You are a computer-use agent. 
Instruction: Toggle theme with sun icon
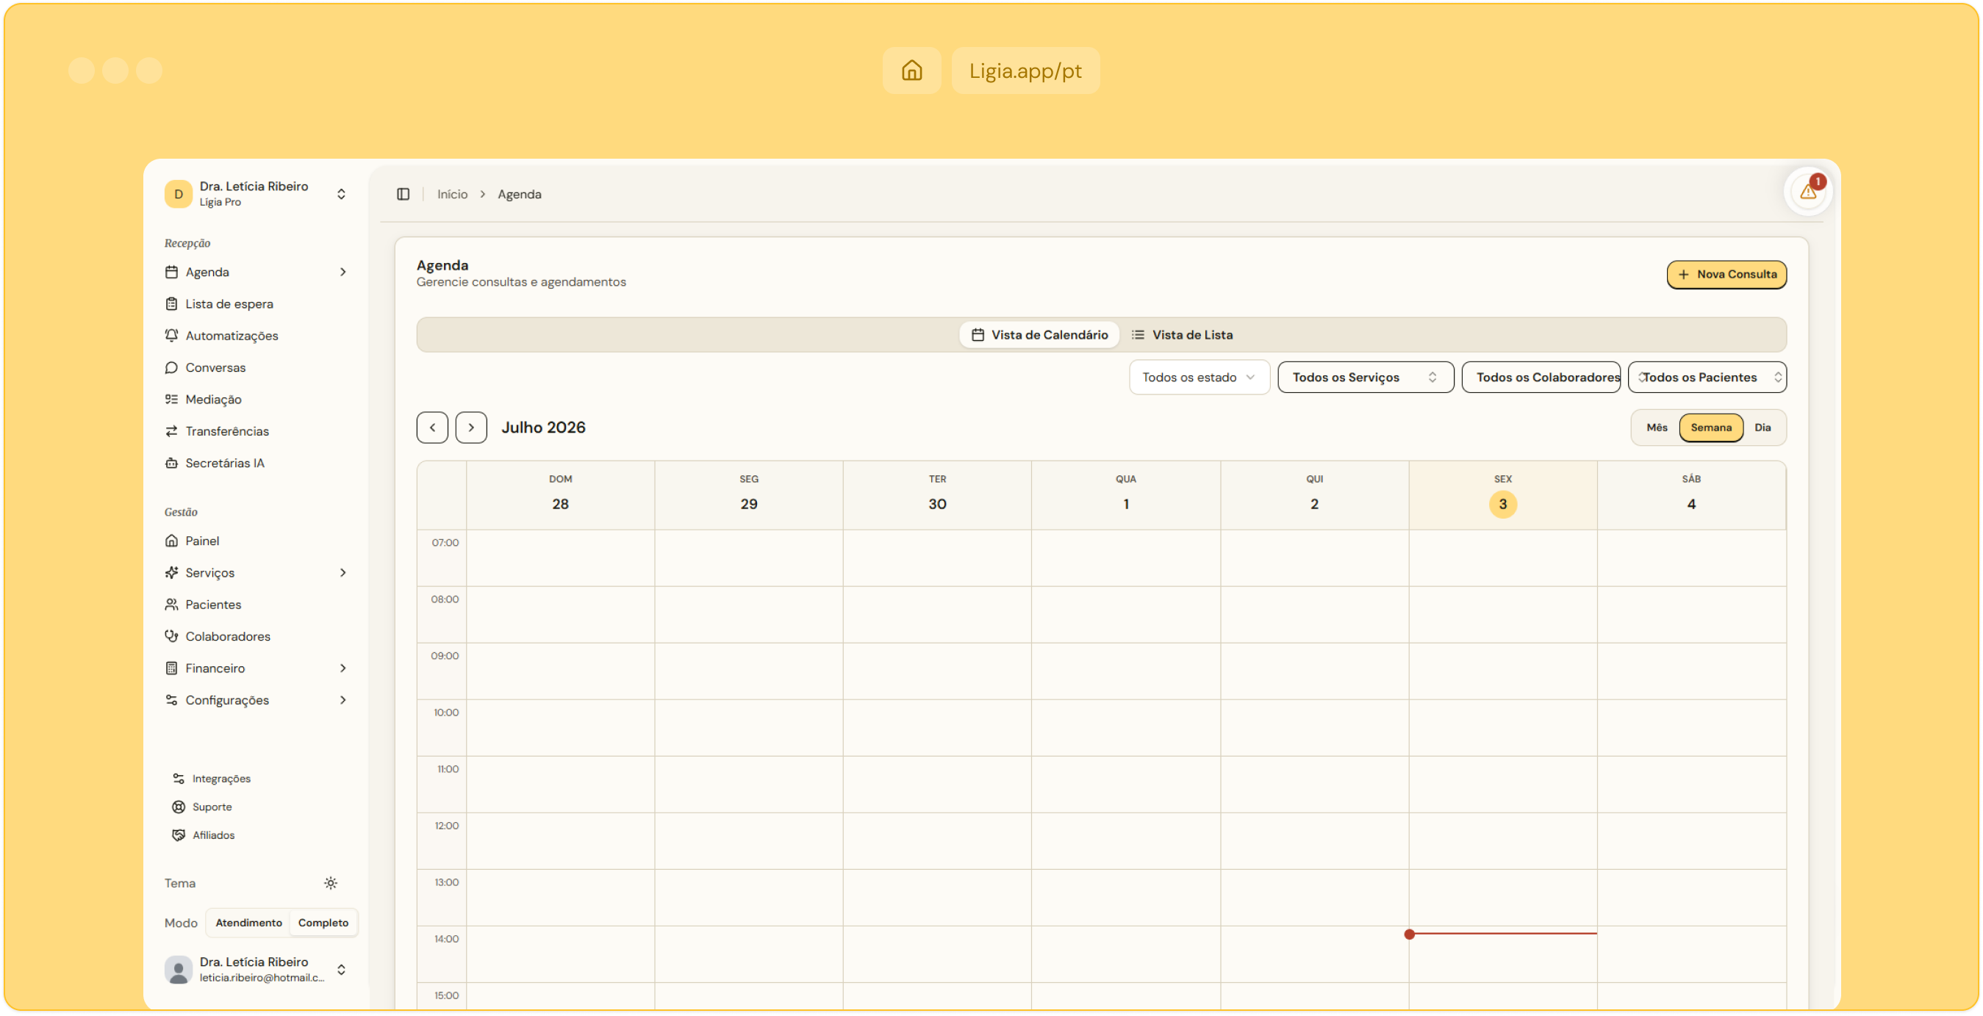[330, 883]
